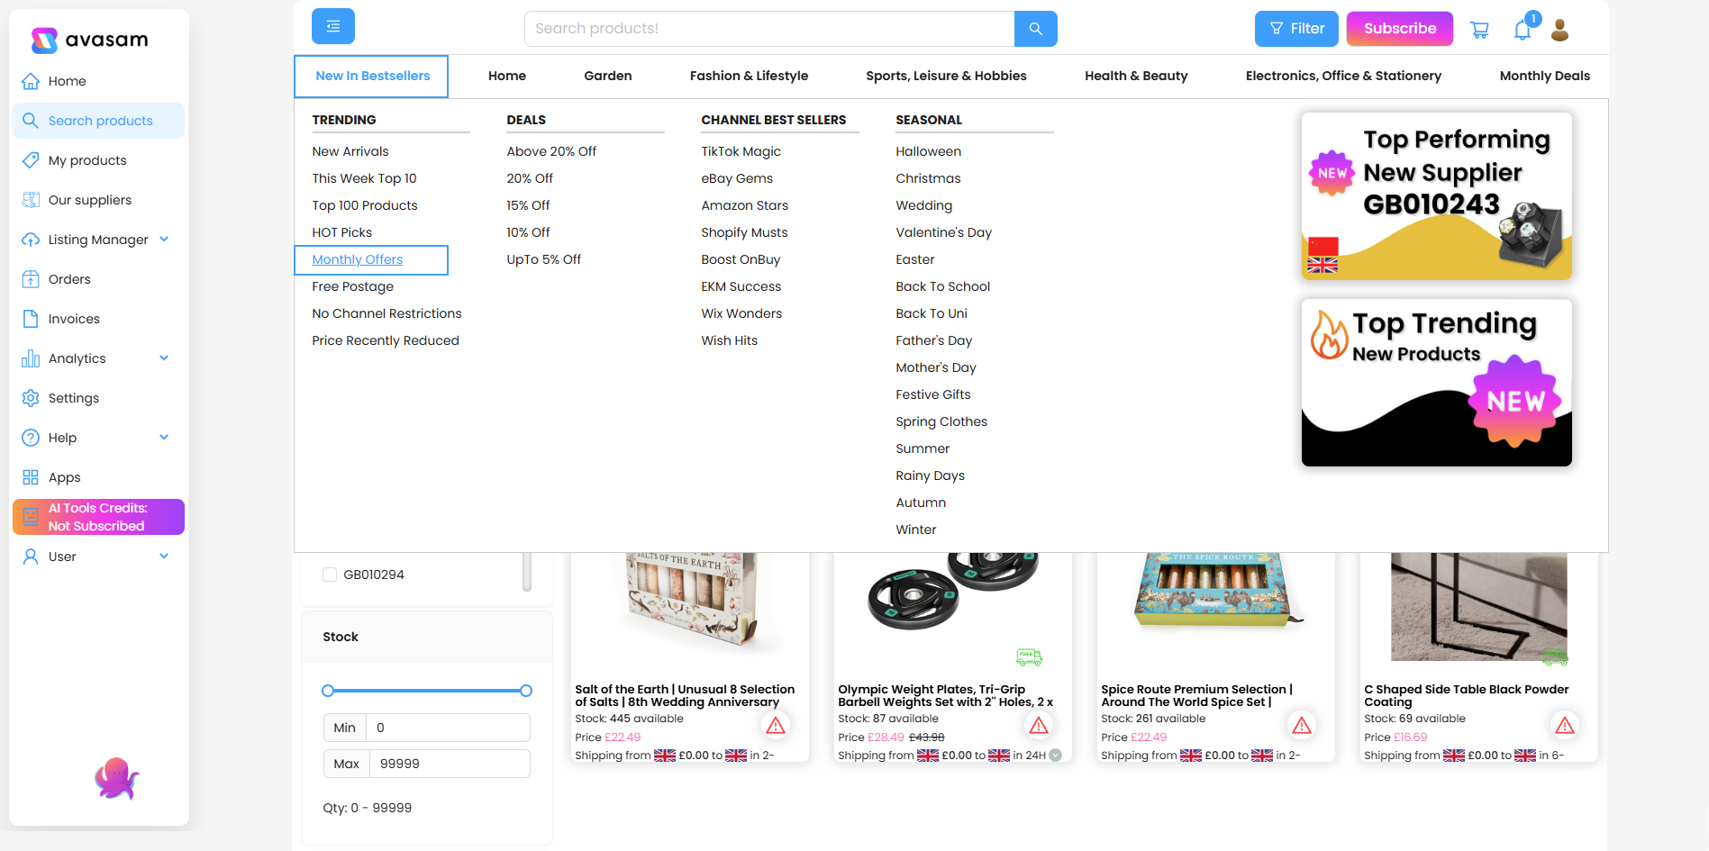The height and width of the screenshot is (851, 1709).
Task: Tick the GB010294 supplier checkbox
Action: pos(330,575)
